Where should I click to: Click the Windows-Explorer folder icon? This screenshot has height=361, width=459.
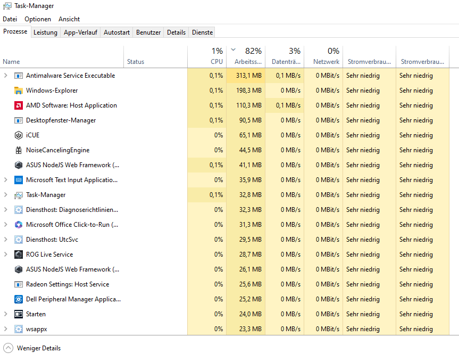tap(19, 91)
